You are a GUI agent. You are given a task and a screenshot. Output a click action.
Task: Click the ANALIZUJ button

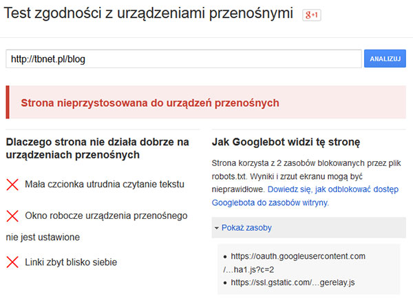[385, 59]
